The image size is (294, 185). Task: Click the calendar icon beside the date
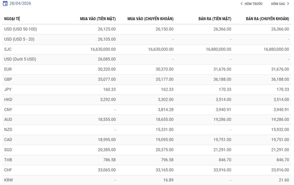point(5,3)
